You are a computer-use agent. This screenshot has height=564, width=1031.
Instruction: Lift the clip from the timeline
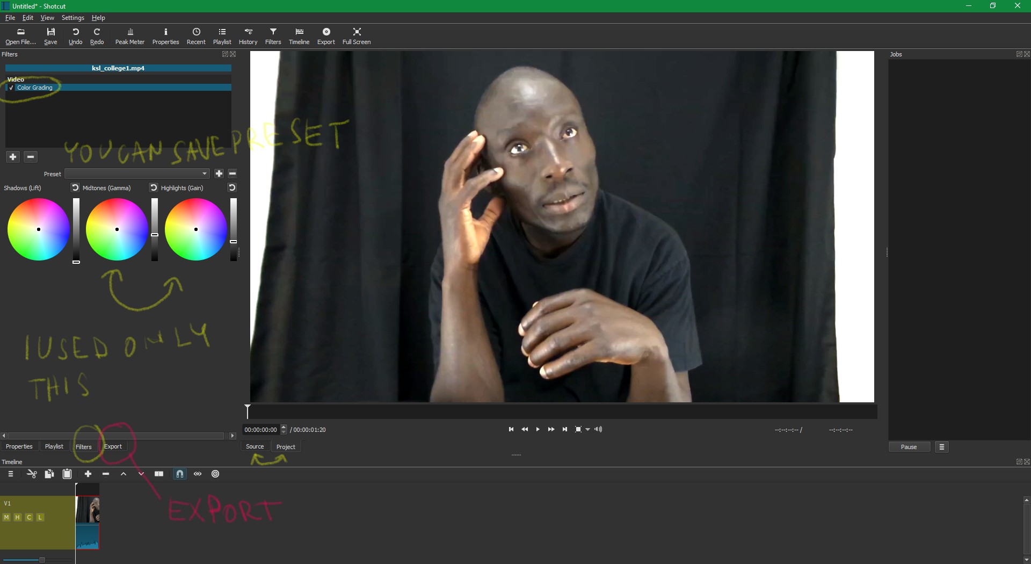[124, 474]
